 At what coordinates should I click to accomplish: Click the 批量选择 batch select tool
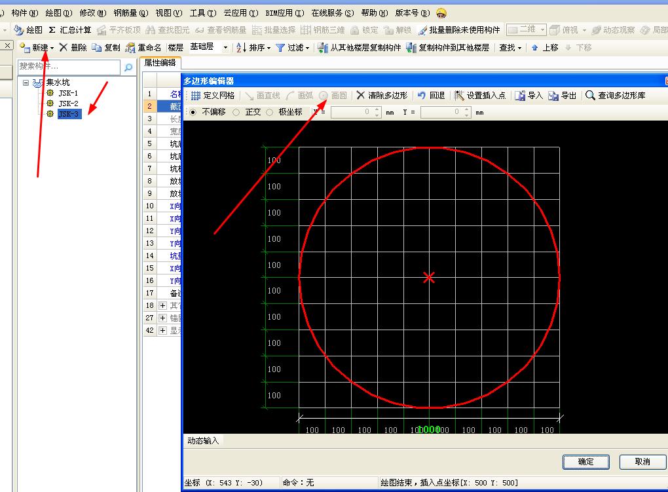pyautogui.click(x=274, y=30)
